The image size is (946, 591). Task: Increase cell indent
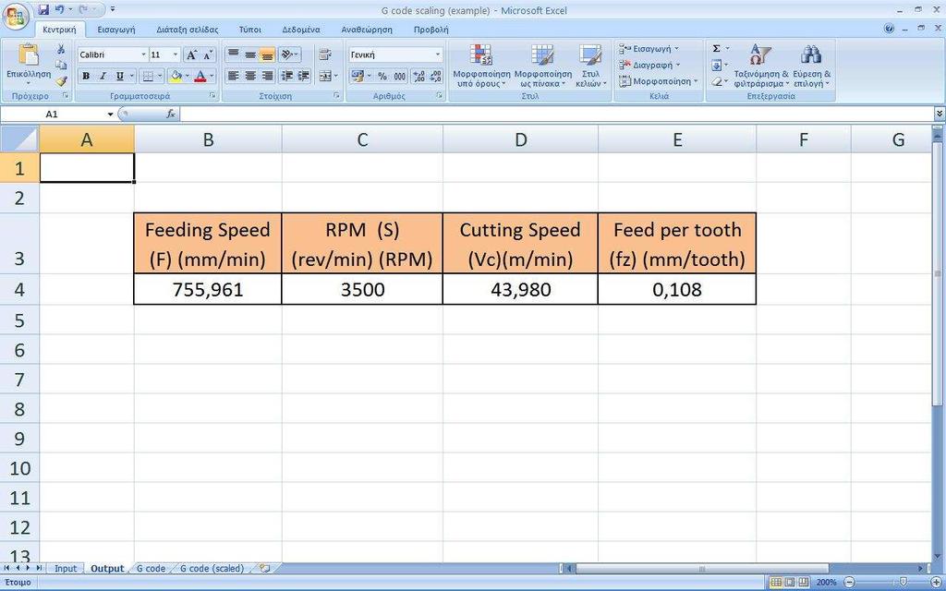pos(304,76)
